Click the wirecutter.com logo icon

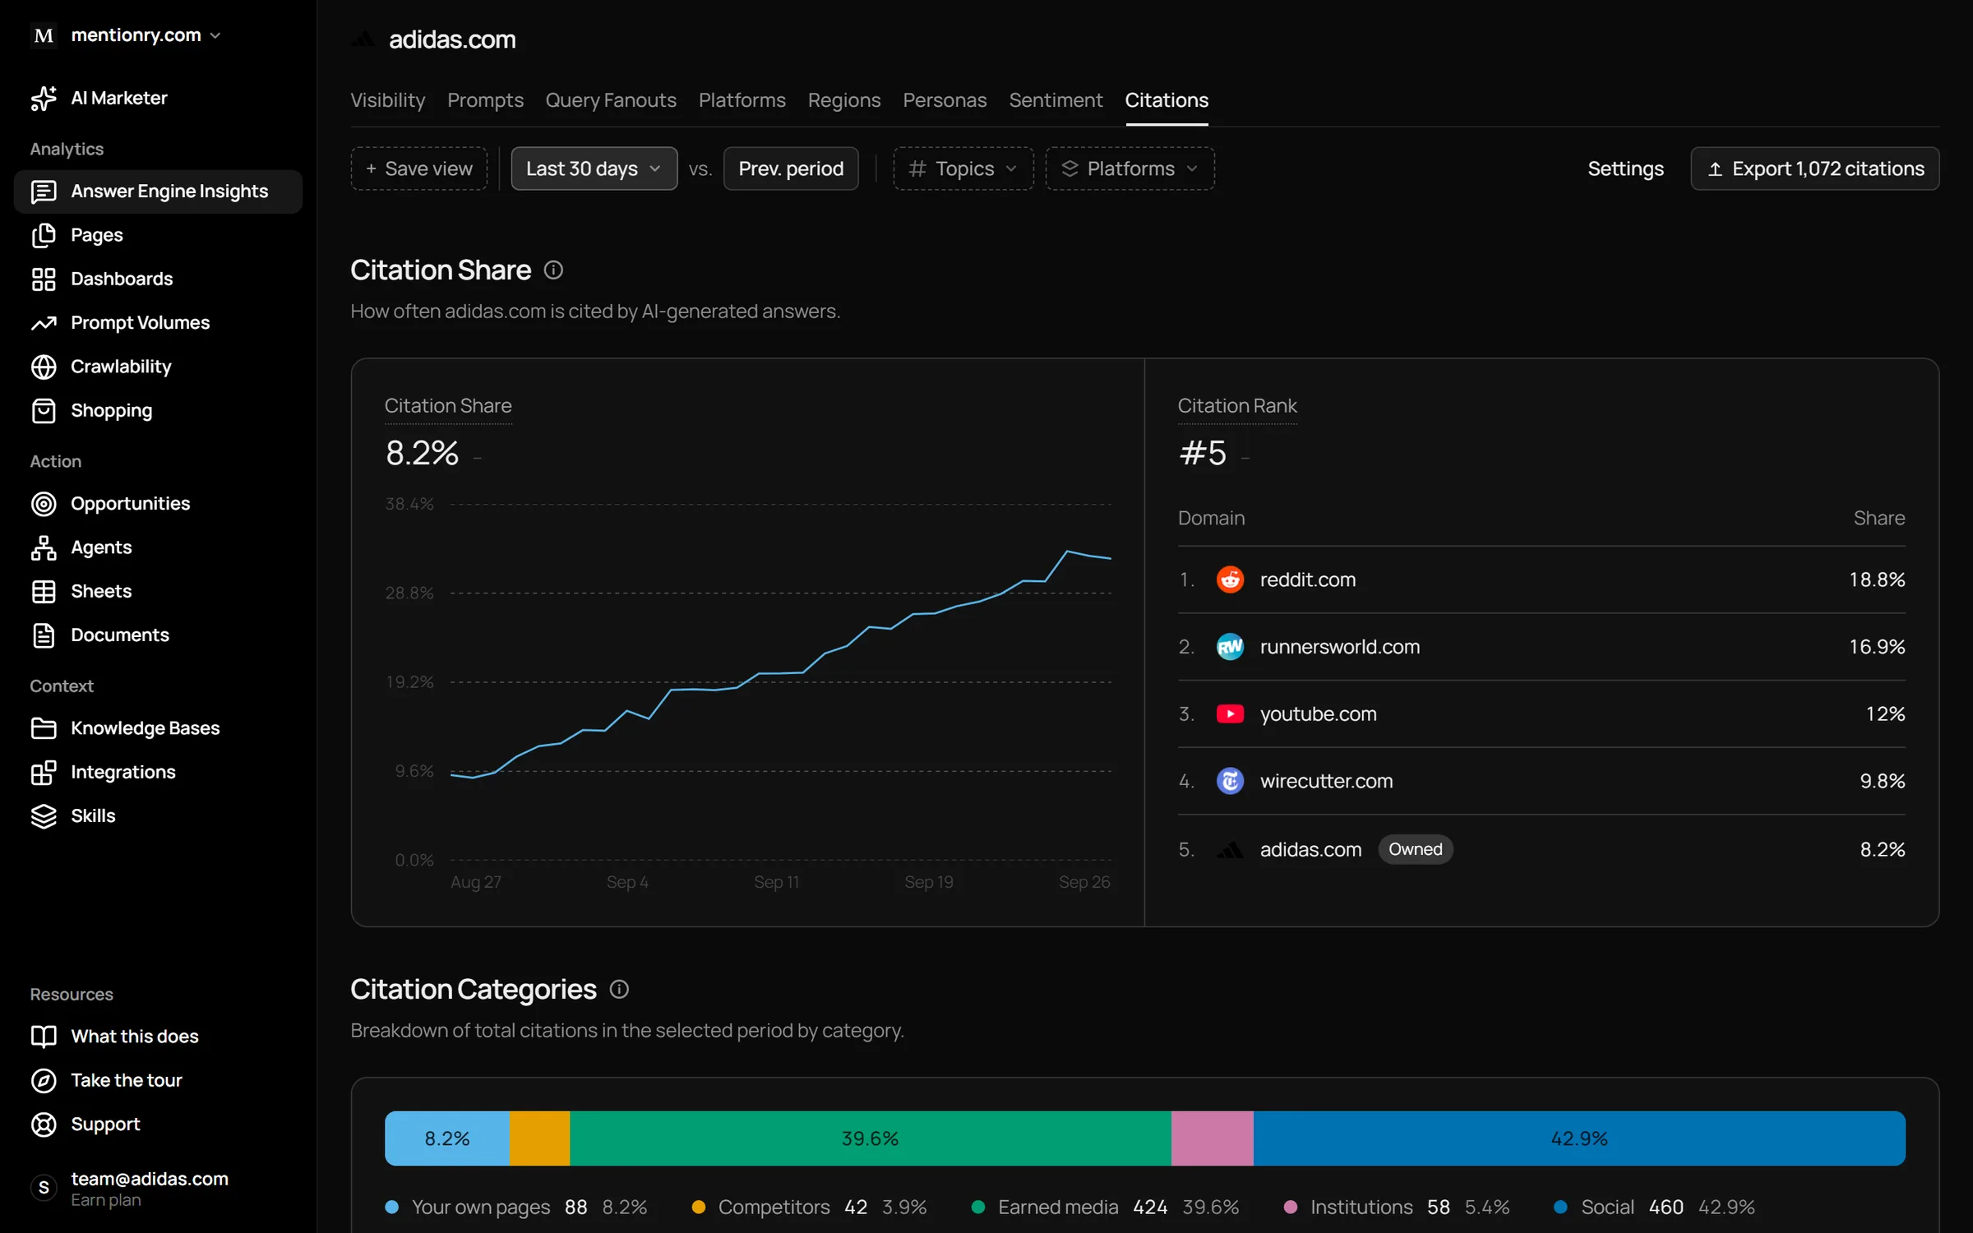click(1230, 781)
